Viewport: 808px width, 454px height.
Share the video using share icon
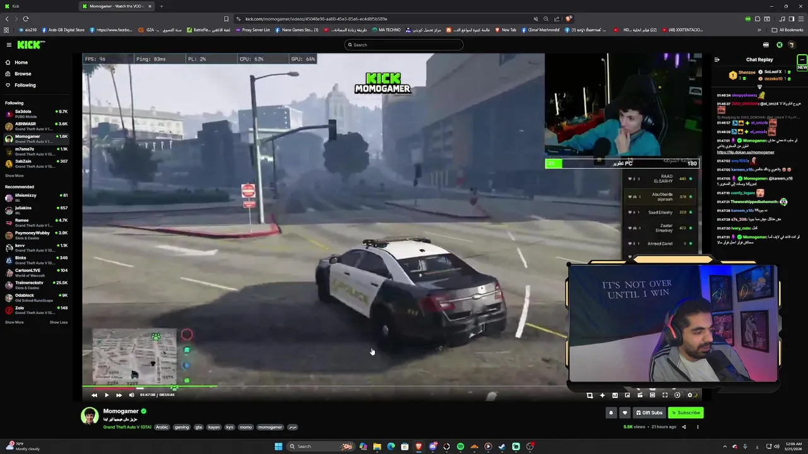click(683, 427)
